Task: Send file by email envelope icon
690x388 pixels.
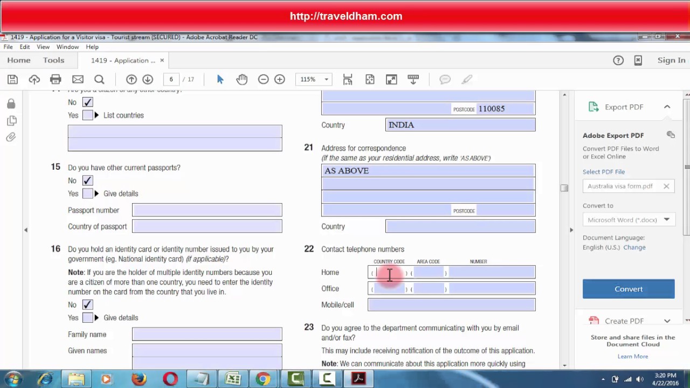Action: (78, 80)
